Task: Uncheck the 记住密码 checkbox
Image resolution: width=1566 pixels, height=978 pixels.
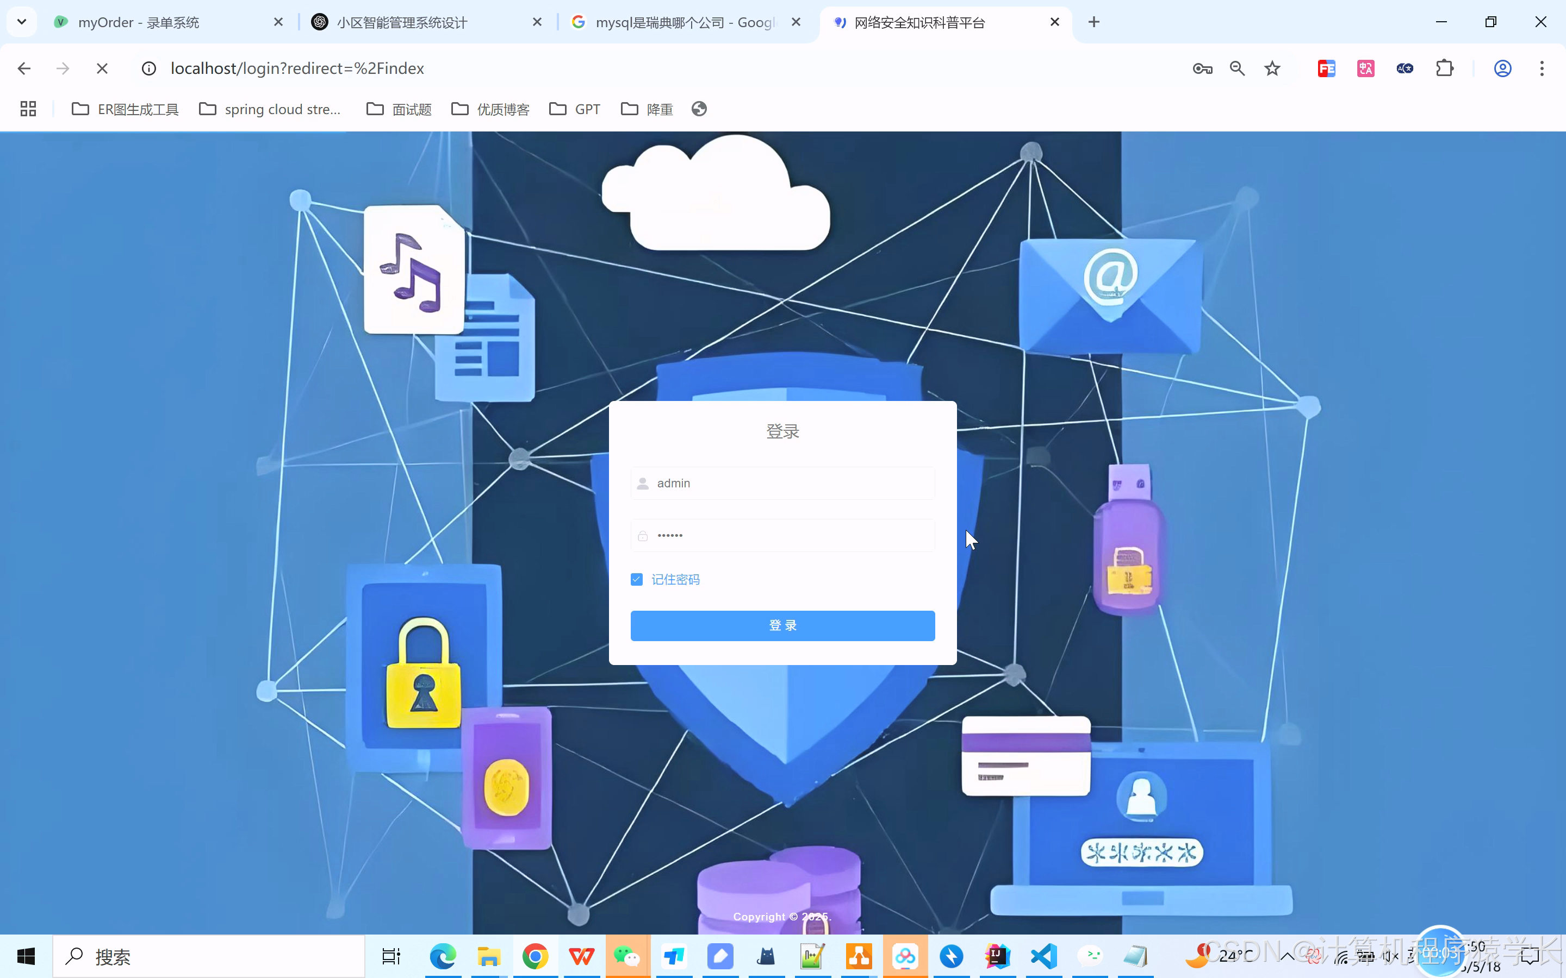Action: click(x=637, y=580)
